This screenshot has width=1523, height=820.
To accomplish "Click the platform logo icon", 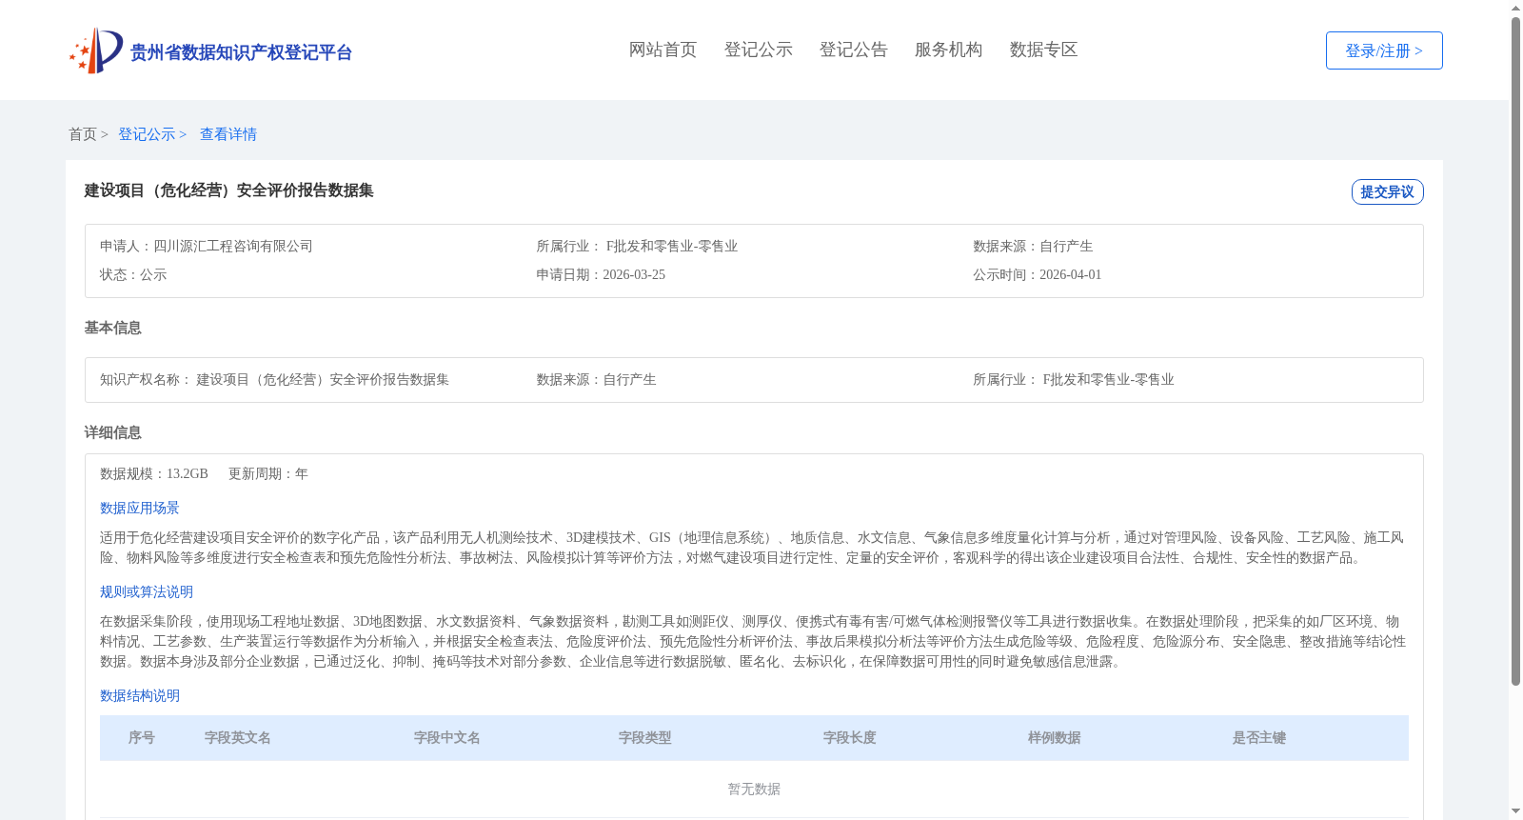I will click(96, 50).
